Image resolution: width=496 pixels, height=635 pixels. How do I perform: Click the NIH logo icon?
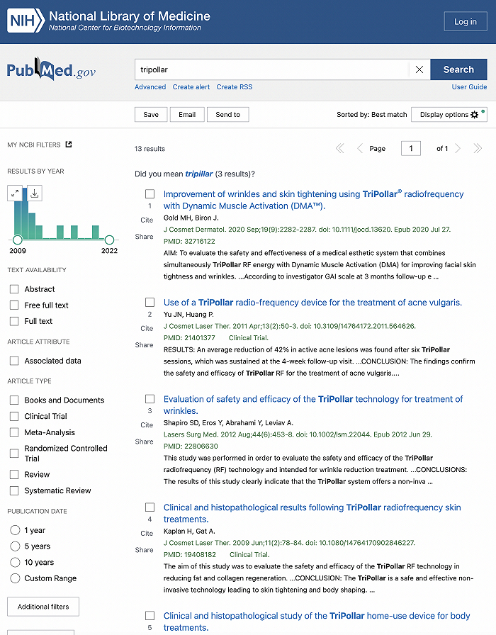pyautogui.click(x=26, y=21)
